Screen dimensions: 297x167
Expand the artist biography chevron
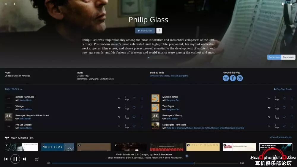tap(148, 57)
